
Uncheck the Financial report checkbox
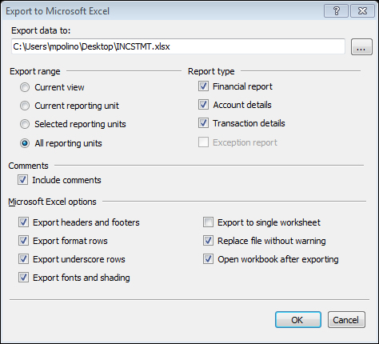[x=203, y=86]
